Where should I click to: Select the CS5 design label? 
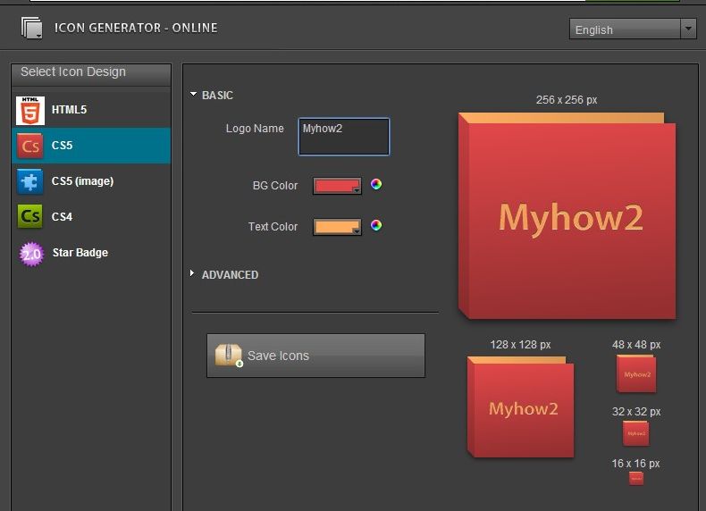click(63, 146)
